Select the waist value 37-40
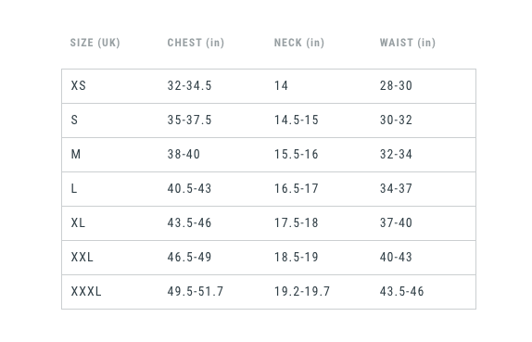 [396, 222]
